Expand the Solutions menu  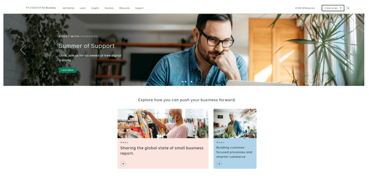click(109, 8)
